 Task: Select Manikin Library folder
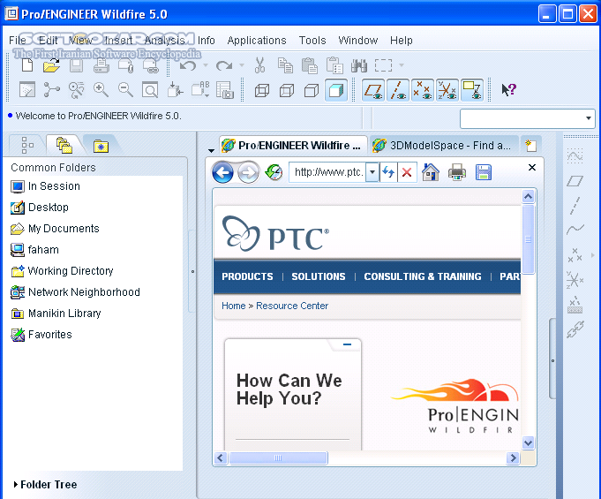tap(56, 314)
